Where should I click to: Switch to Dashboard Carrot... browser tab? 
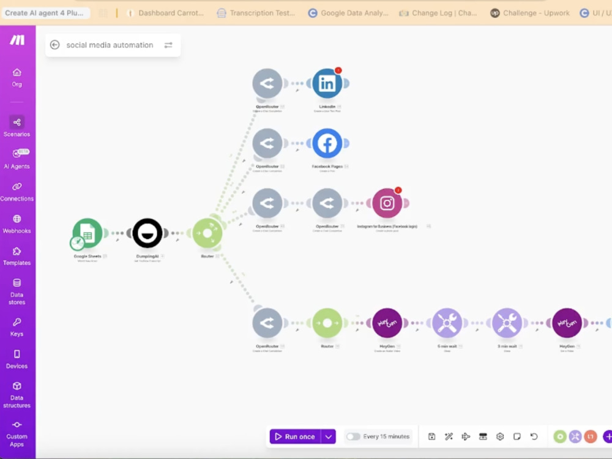point(166,13)
